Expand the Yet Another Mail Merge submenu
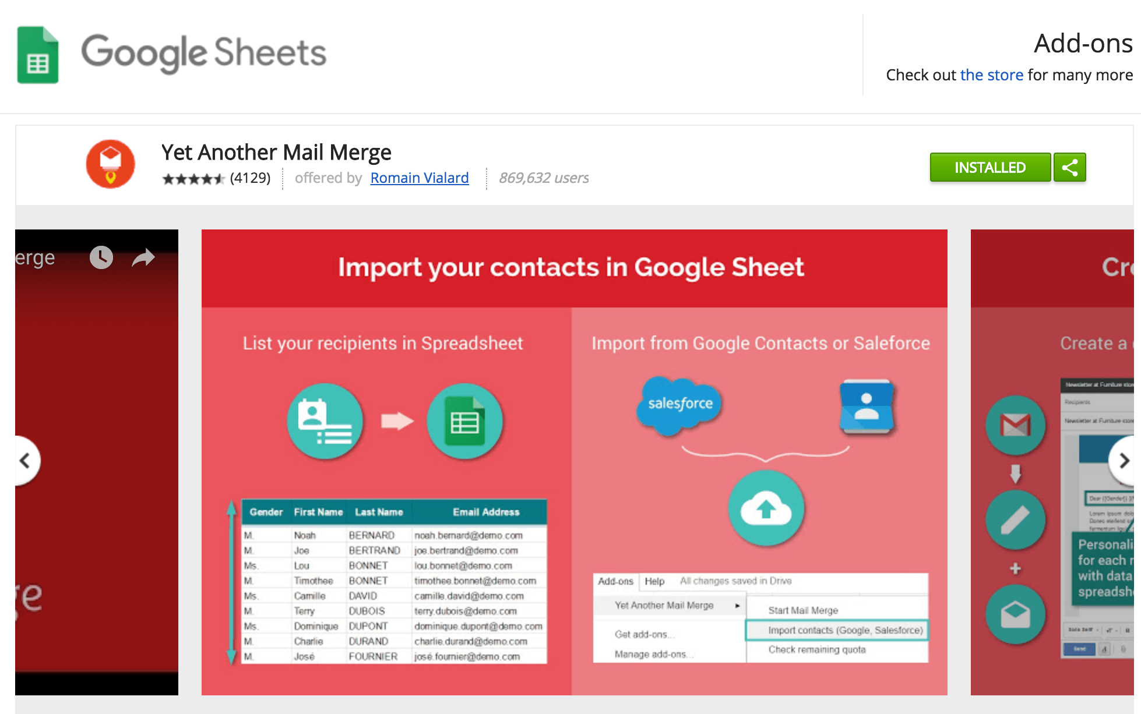 [670, 606]
